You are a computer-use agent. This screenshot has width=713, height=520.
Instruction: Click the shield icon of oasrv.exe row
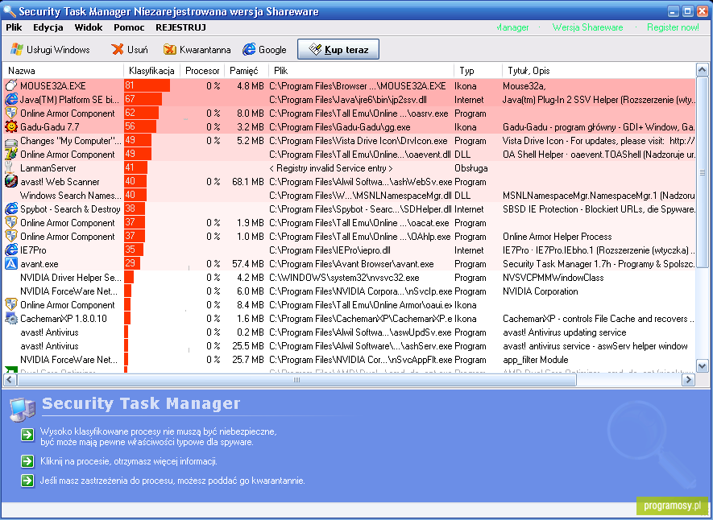pos(11,113)
